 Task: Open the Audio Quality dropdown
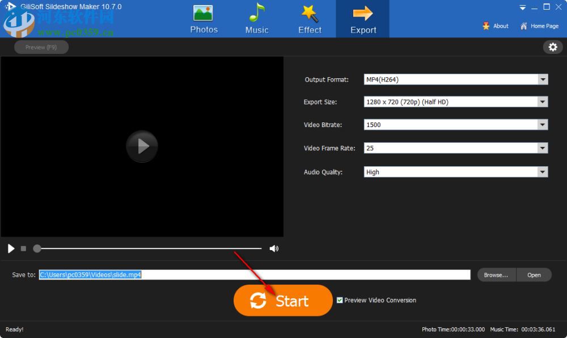pos(543,171)
